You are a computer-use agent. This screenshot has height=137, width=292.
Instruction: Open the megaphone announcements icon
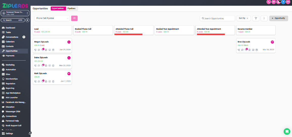pyautogui.click(x=274, y=2)
